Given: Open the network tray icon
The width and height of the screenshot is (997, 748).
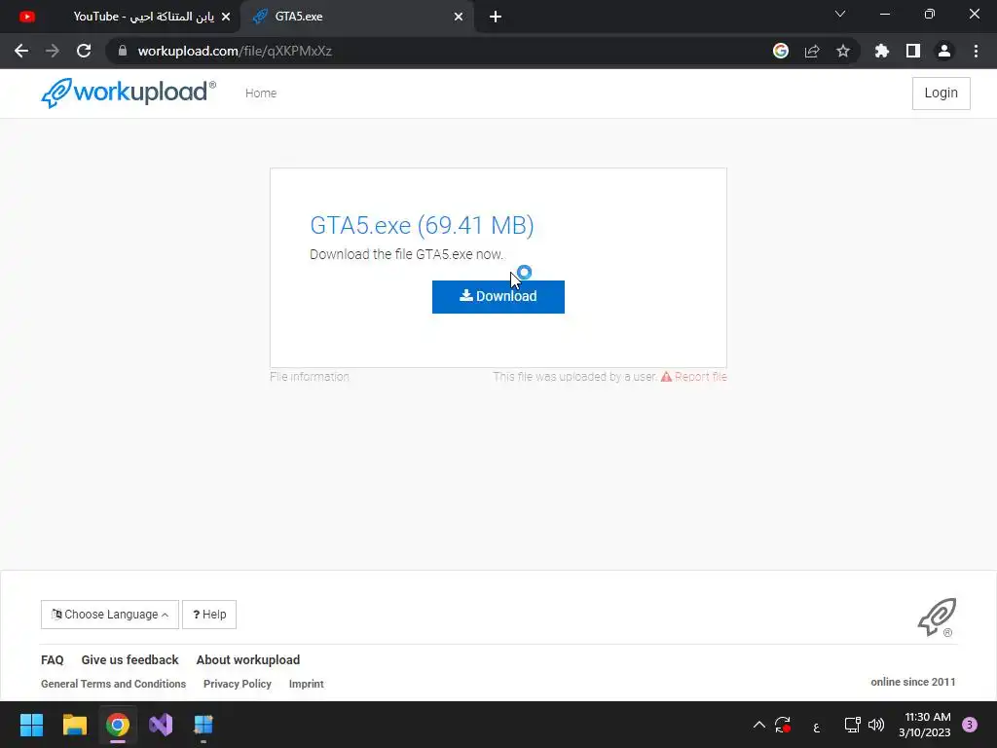Looking at the screenshot, I should pos(852,725).
